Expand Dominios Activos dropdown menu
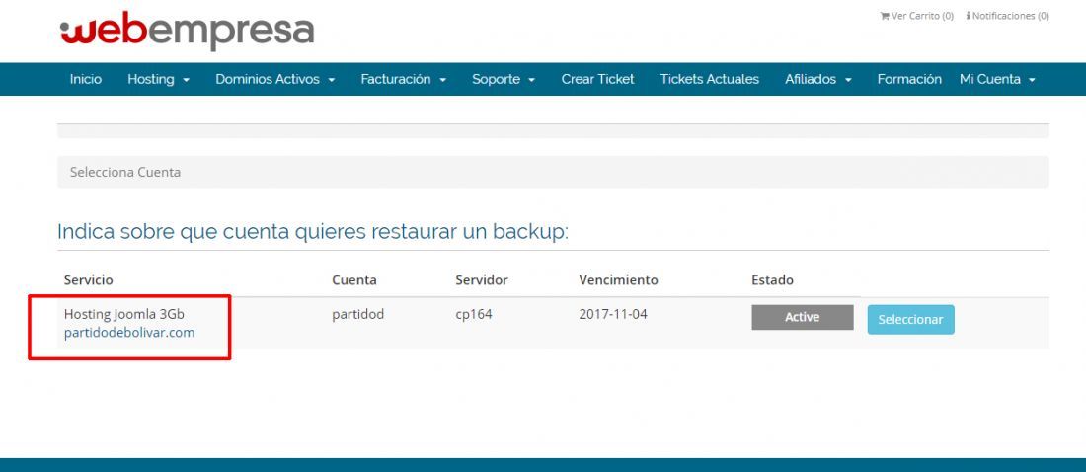The height and width of the screenshot is (472, 1086). 275,79
